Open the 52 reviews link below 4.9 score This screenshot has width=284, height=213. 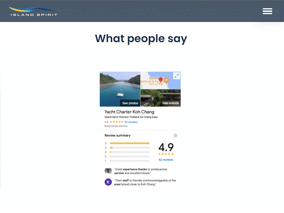166,160
